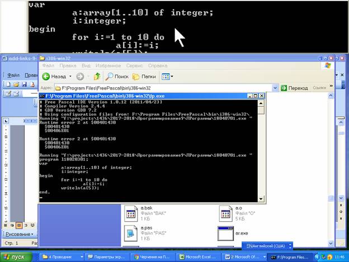The height and width of the screenshot is (262, 349).
Task: Click Explorer file list scroll-down arrow
Action: click(331, 244)
